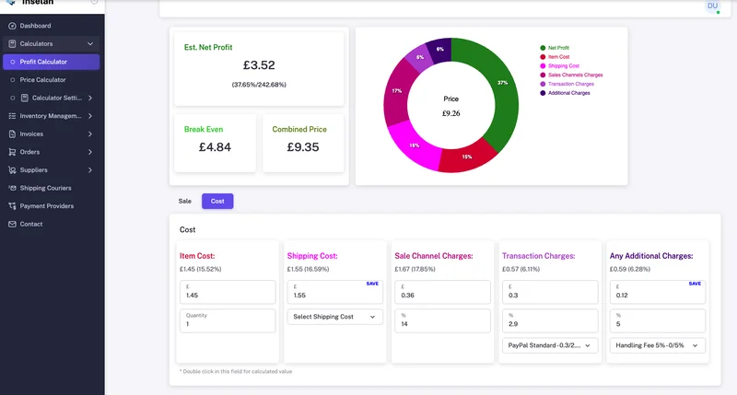
Task: Click the Suppliers icon in sidebar
Action: click(x=12, y=170)
